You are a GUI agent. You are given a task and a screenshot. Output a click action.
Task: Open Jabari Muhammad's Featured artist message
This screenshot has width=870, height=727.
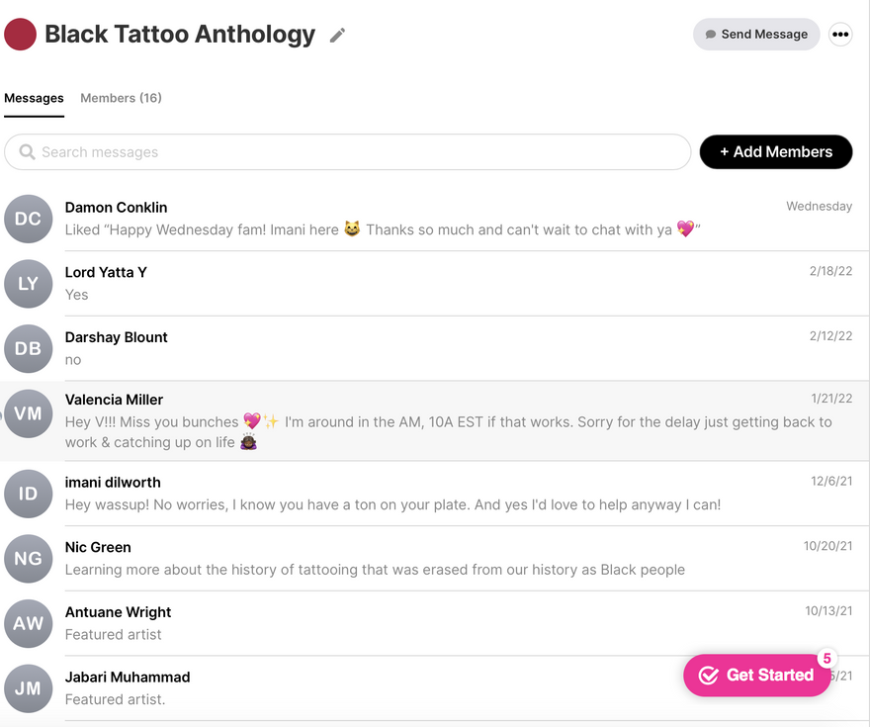click(x=116, y=699)
